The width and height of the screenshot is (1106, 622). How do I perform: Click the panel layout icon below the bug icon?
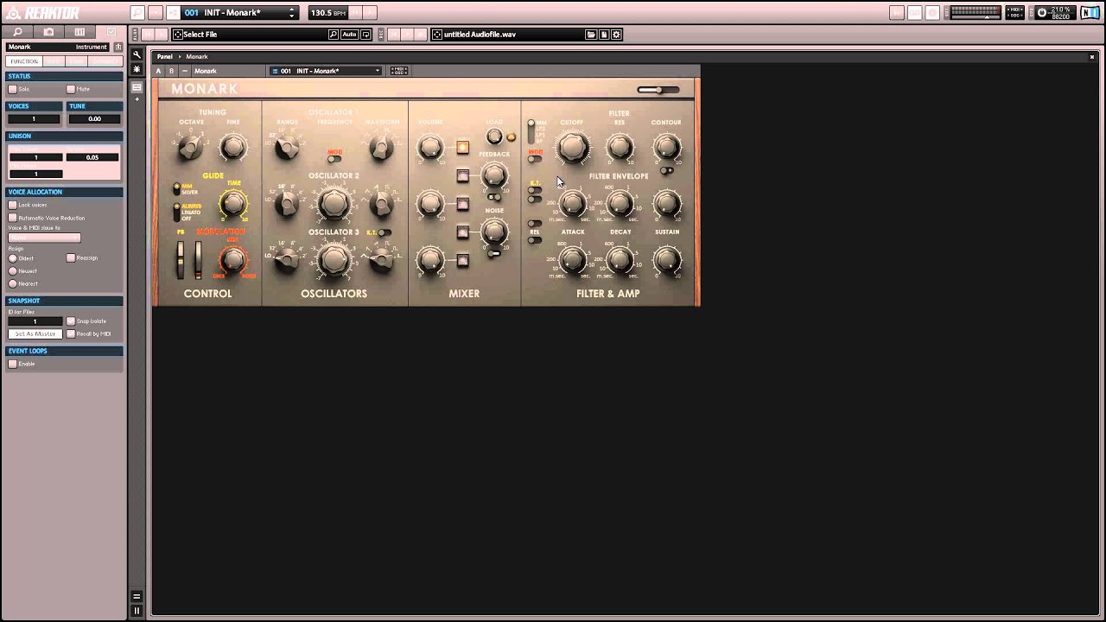137,87
